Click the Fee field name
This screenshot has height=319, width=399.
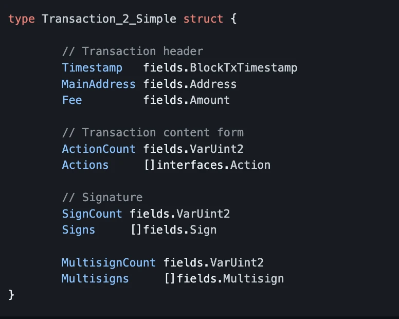pyautogui.click(x=72, y=100)
